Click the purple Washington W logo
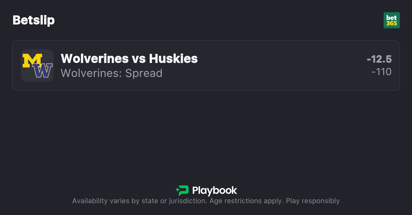 (x=43, y=71)
